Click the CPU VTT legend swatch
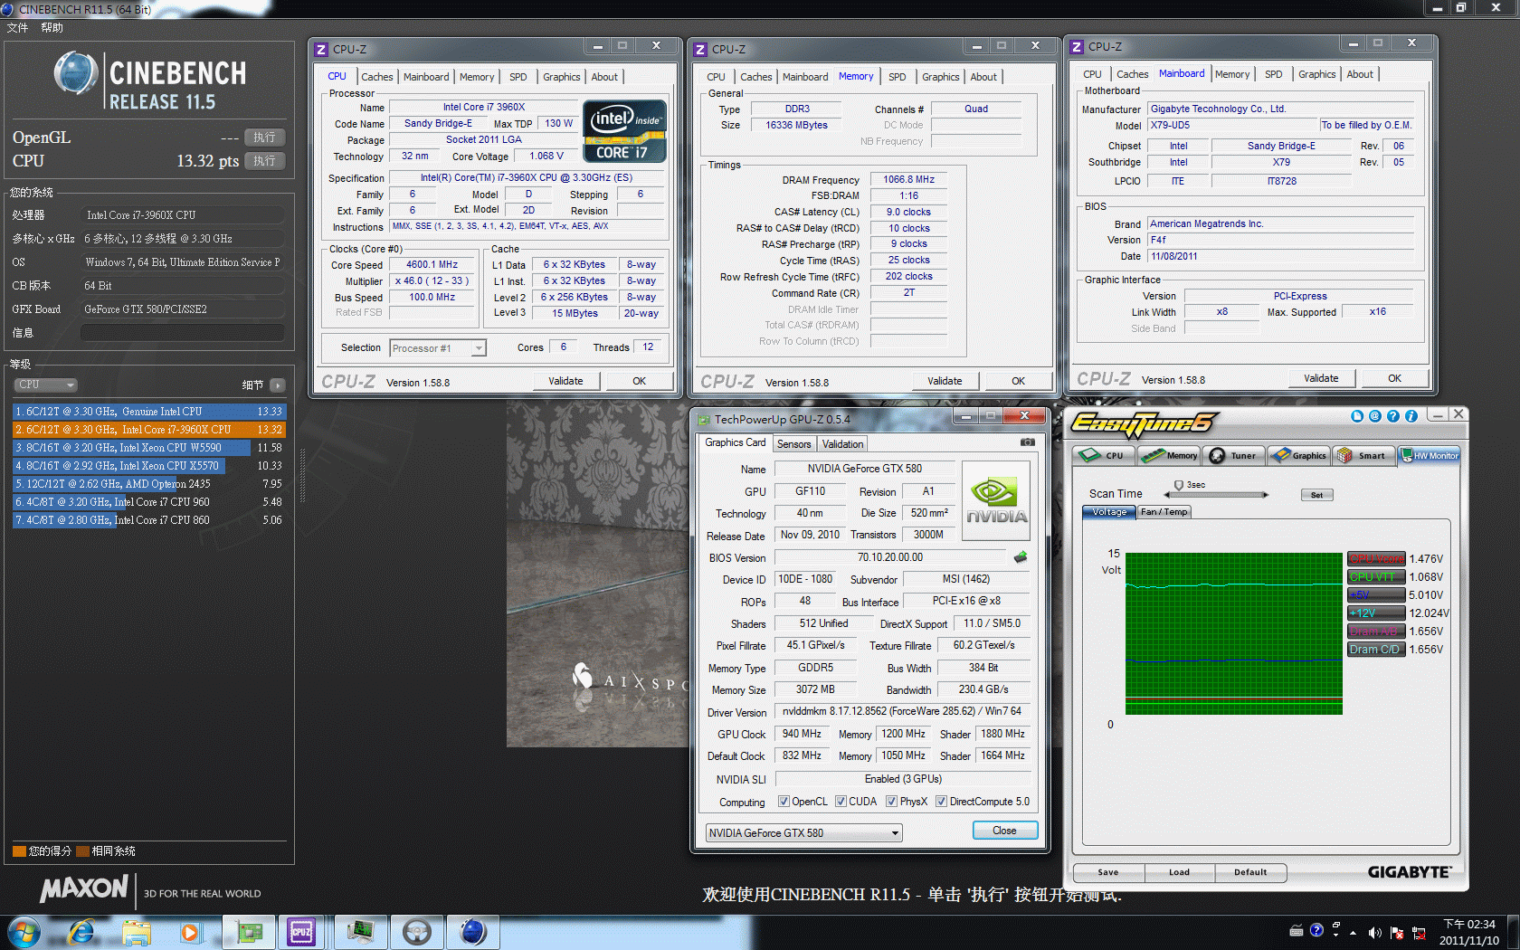The width and height of the screenshot is (1520, 950). point(1376,577)
